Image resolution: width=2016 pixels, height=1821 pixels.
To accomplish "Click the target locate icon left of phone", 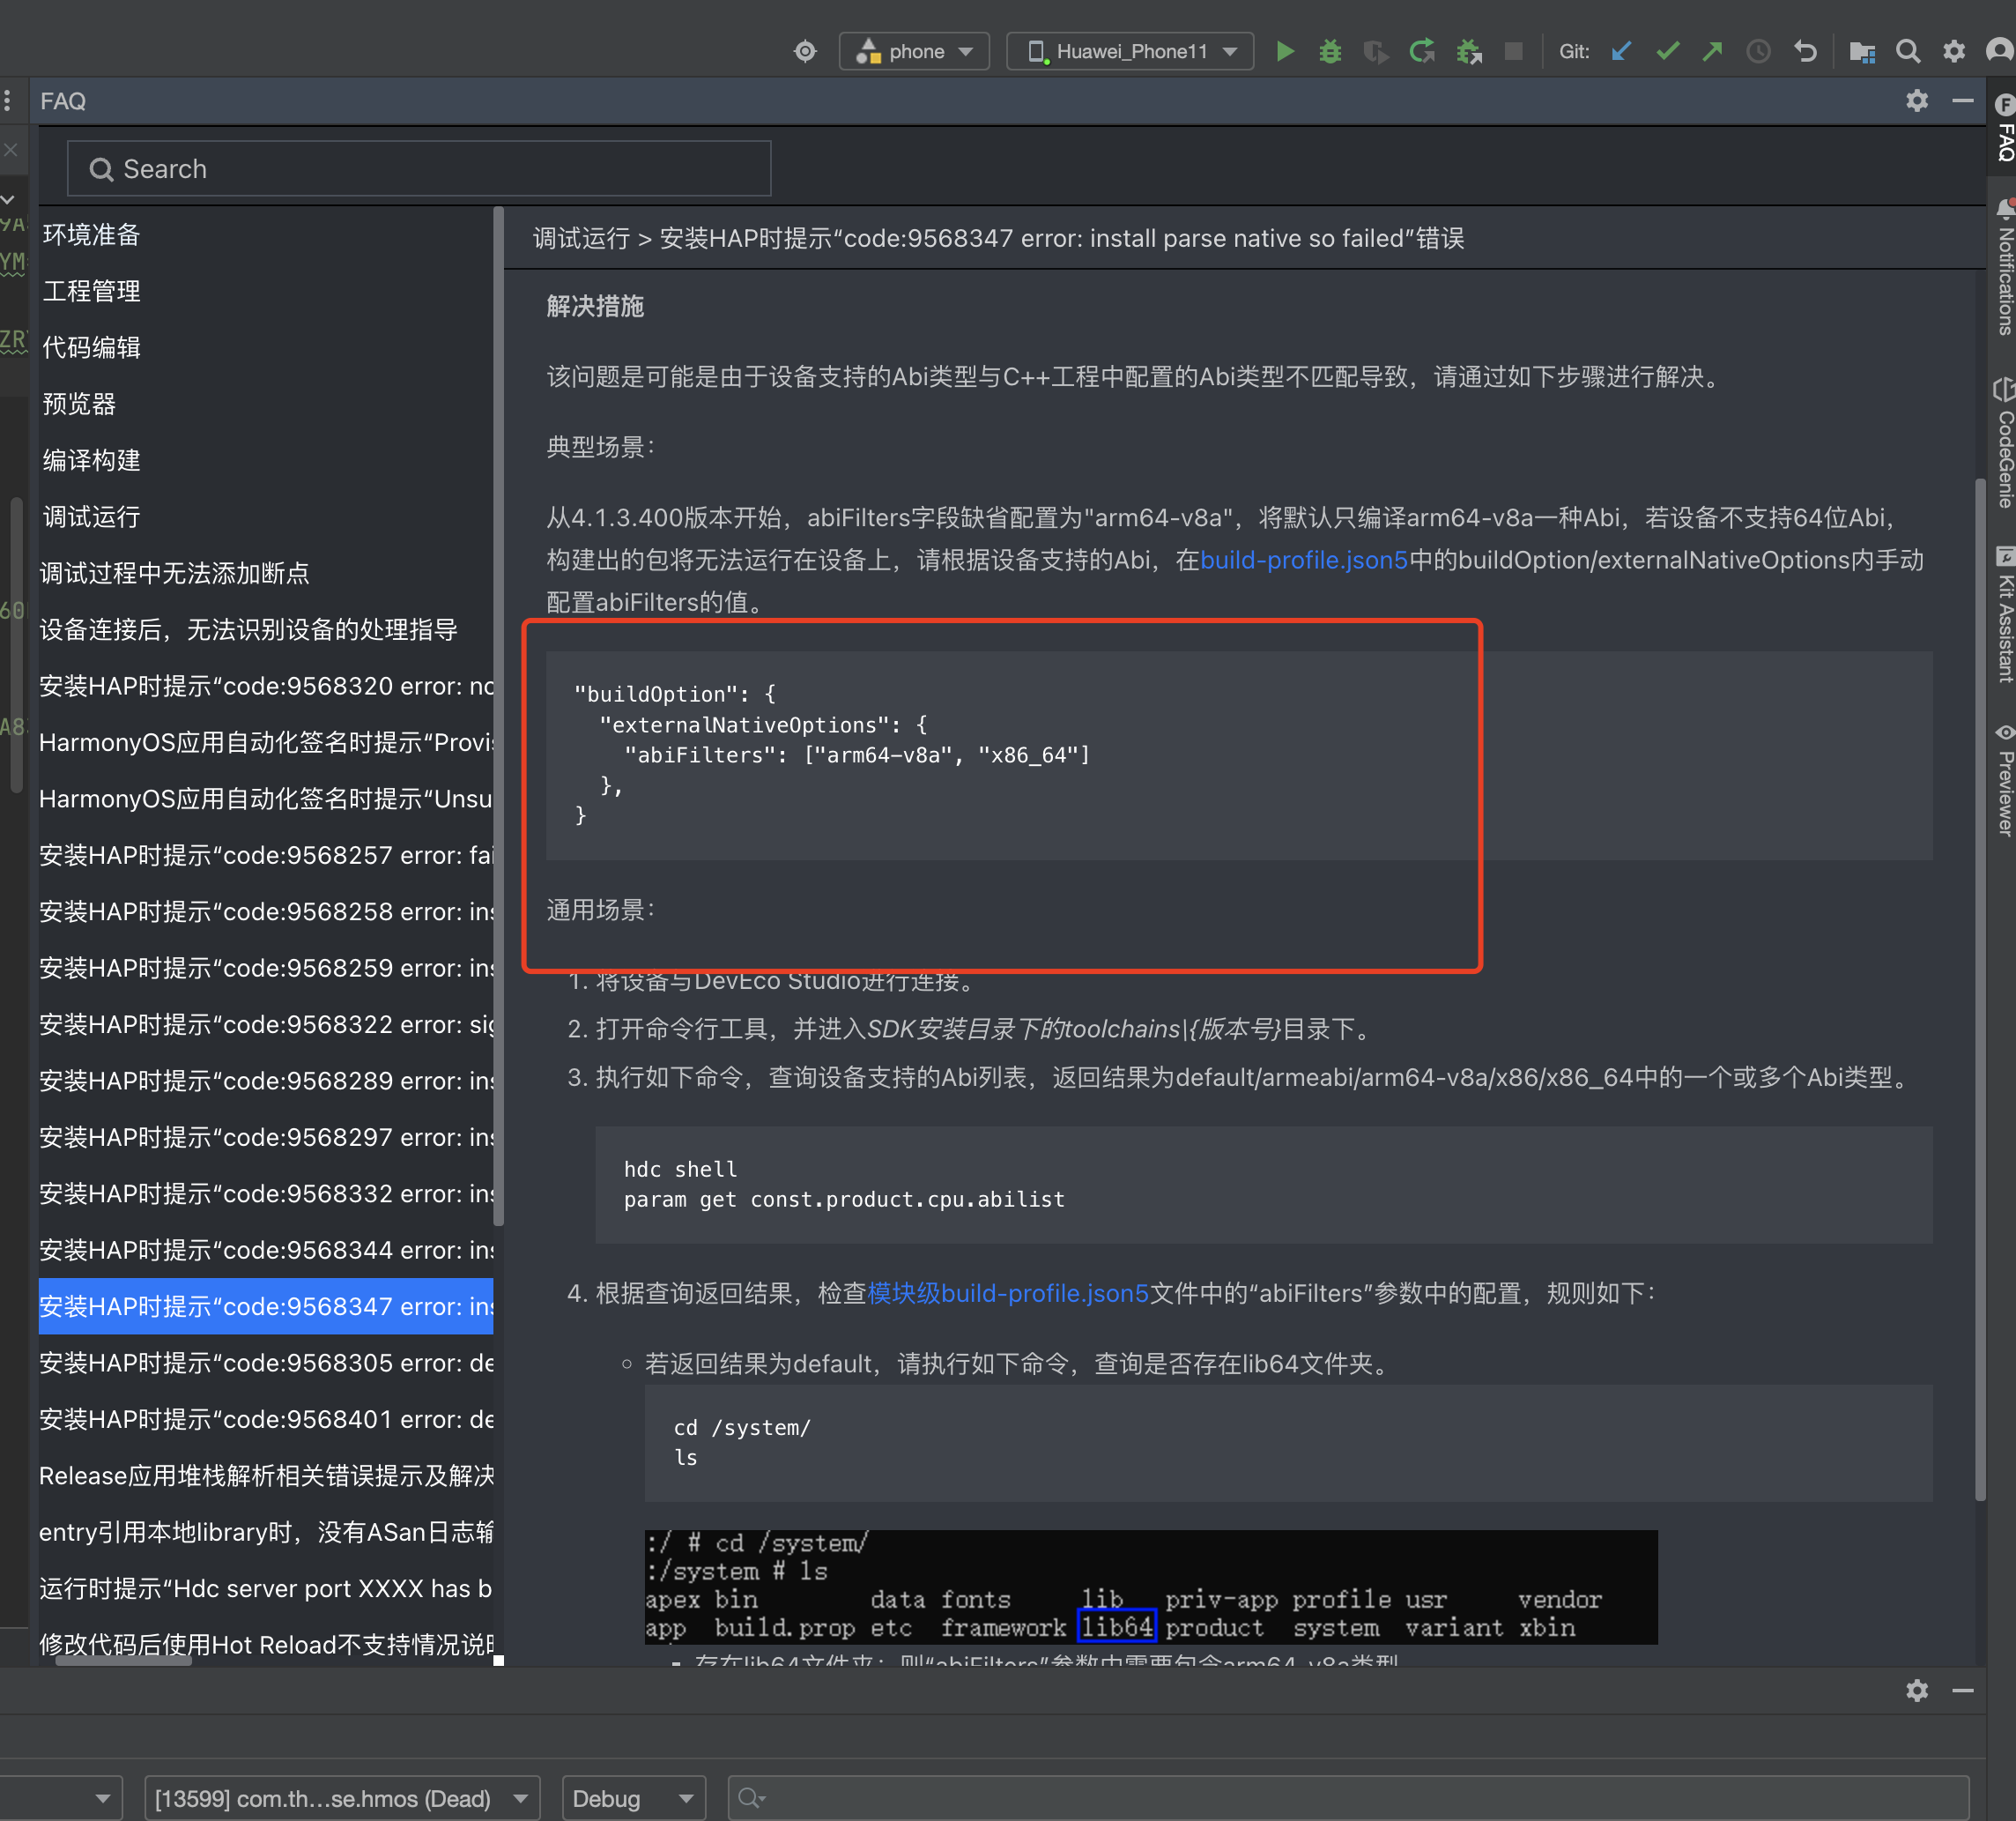I will (x=805, y=51).
